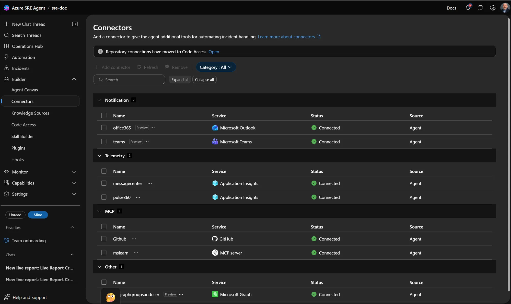Check the Github row checkbox
511x304 pixels.
pyautogui.click(x=104, y=239)
